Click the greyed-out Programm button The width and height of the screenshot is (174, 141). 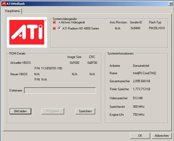(53, 111)
